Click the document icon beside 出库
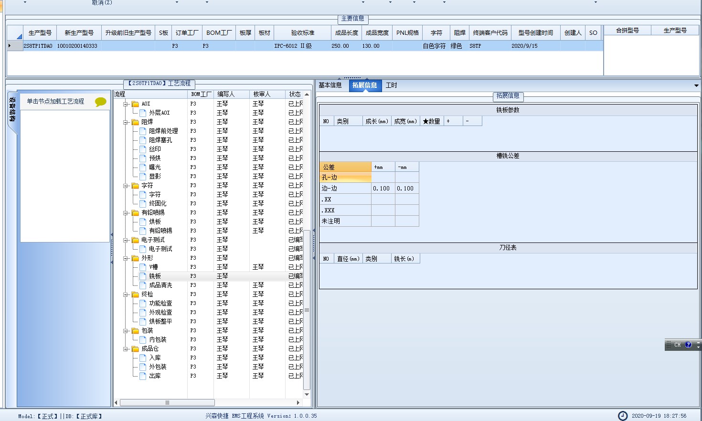Screen dimensions: 702x421 point(143,376)
